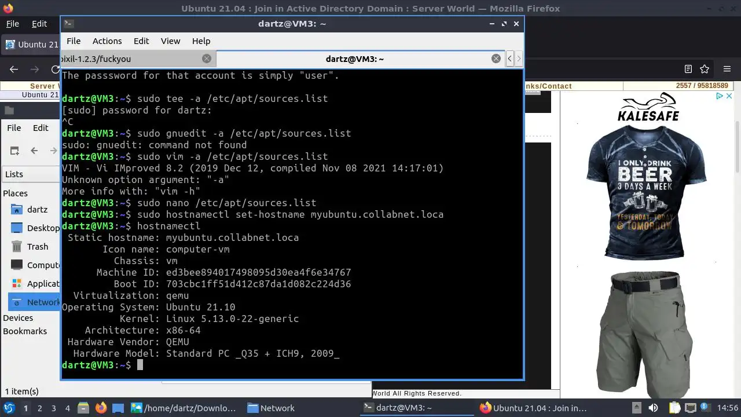Click the 'Operating System: Ubuntu 21.10' line
The height and width of the screenshot is (417, 741).
pos(149,307)
